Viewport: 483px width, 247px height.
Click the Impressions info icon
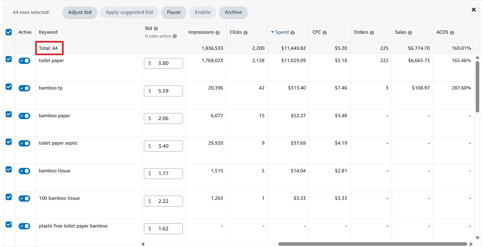click(218, 32)
